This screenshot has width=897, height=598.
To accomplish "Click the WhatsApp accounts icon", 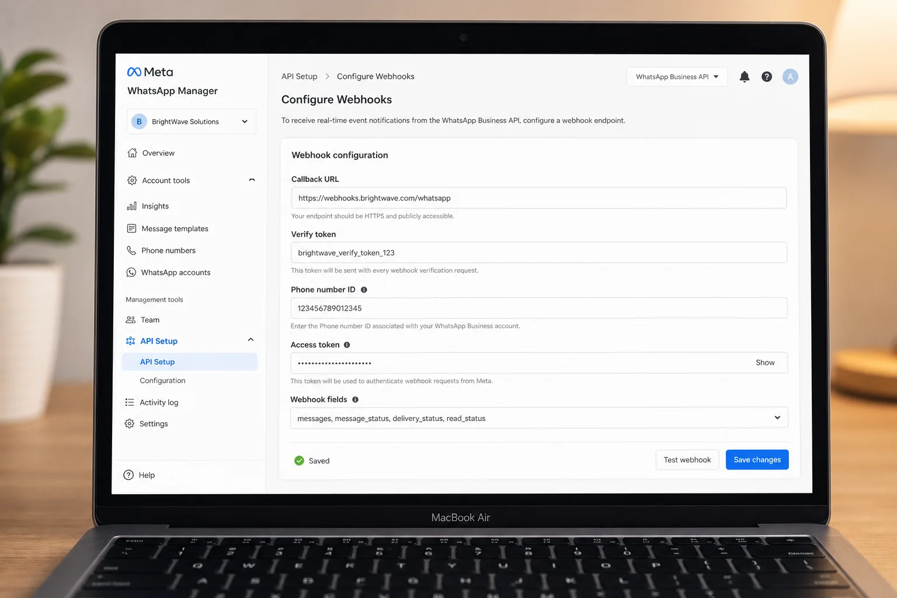I will point(131,273).
